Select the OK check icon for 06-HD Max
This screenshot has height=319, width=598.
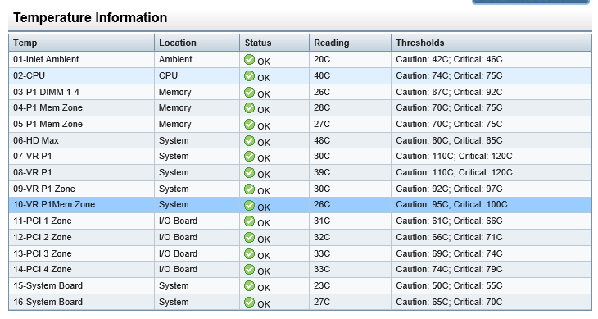(x=249, y=140)
